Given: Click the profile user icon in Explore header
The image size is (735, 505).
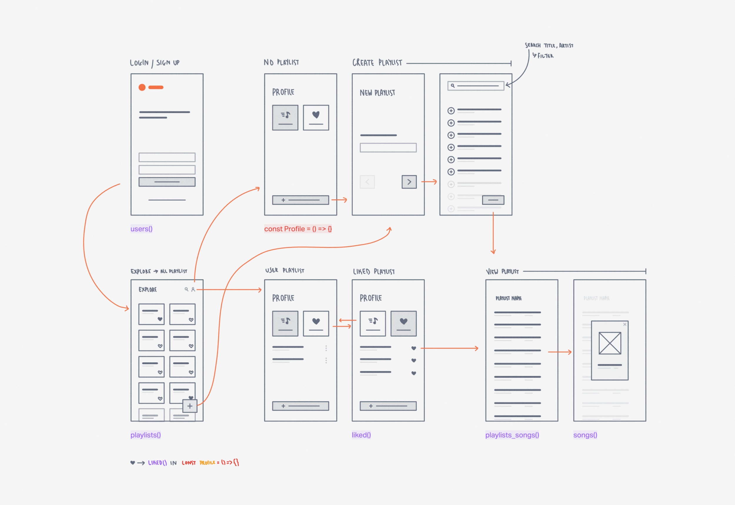Looking at the screenshot, I should (x=193, y=289).
